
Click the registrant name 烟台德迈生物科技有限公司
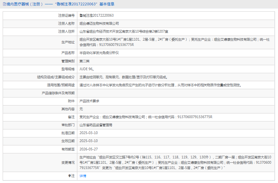(x=99, y=23)
